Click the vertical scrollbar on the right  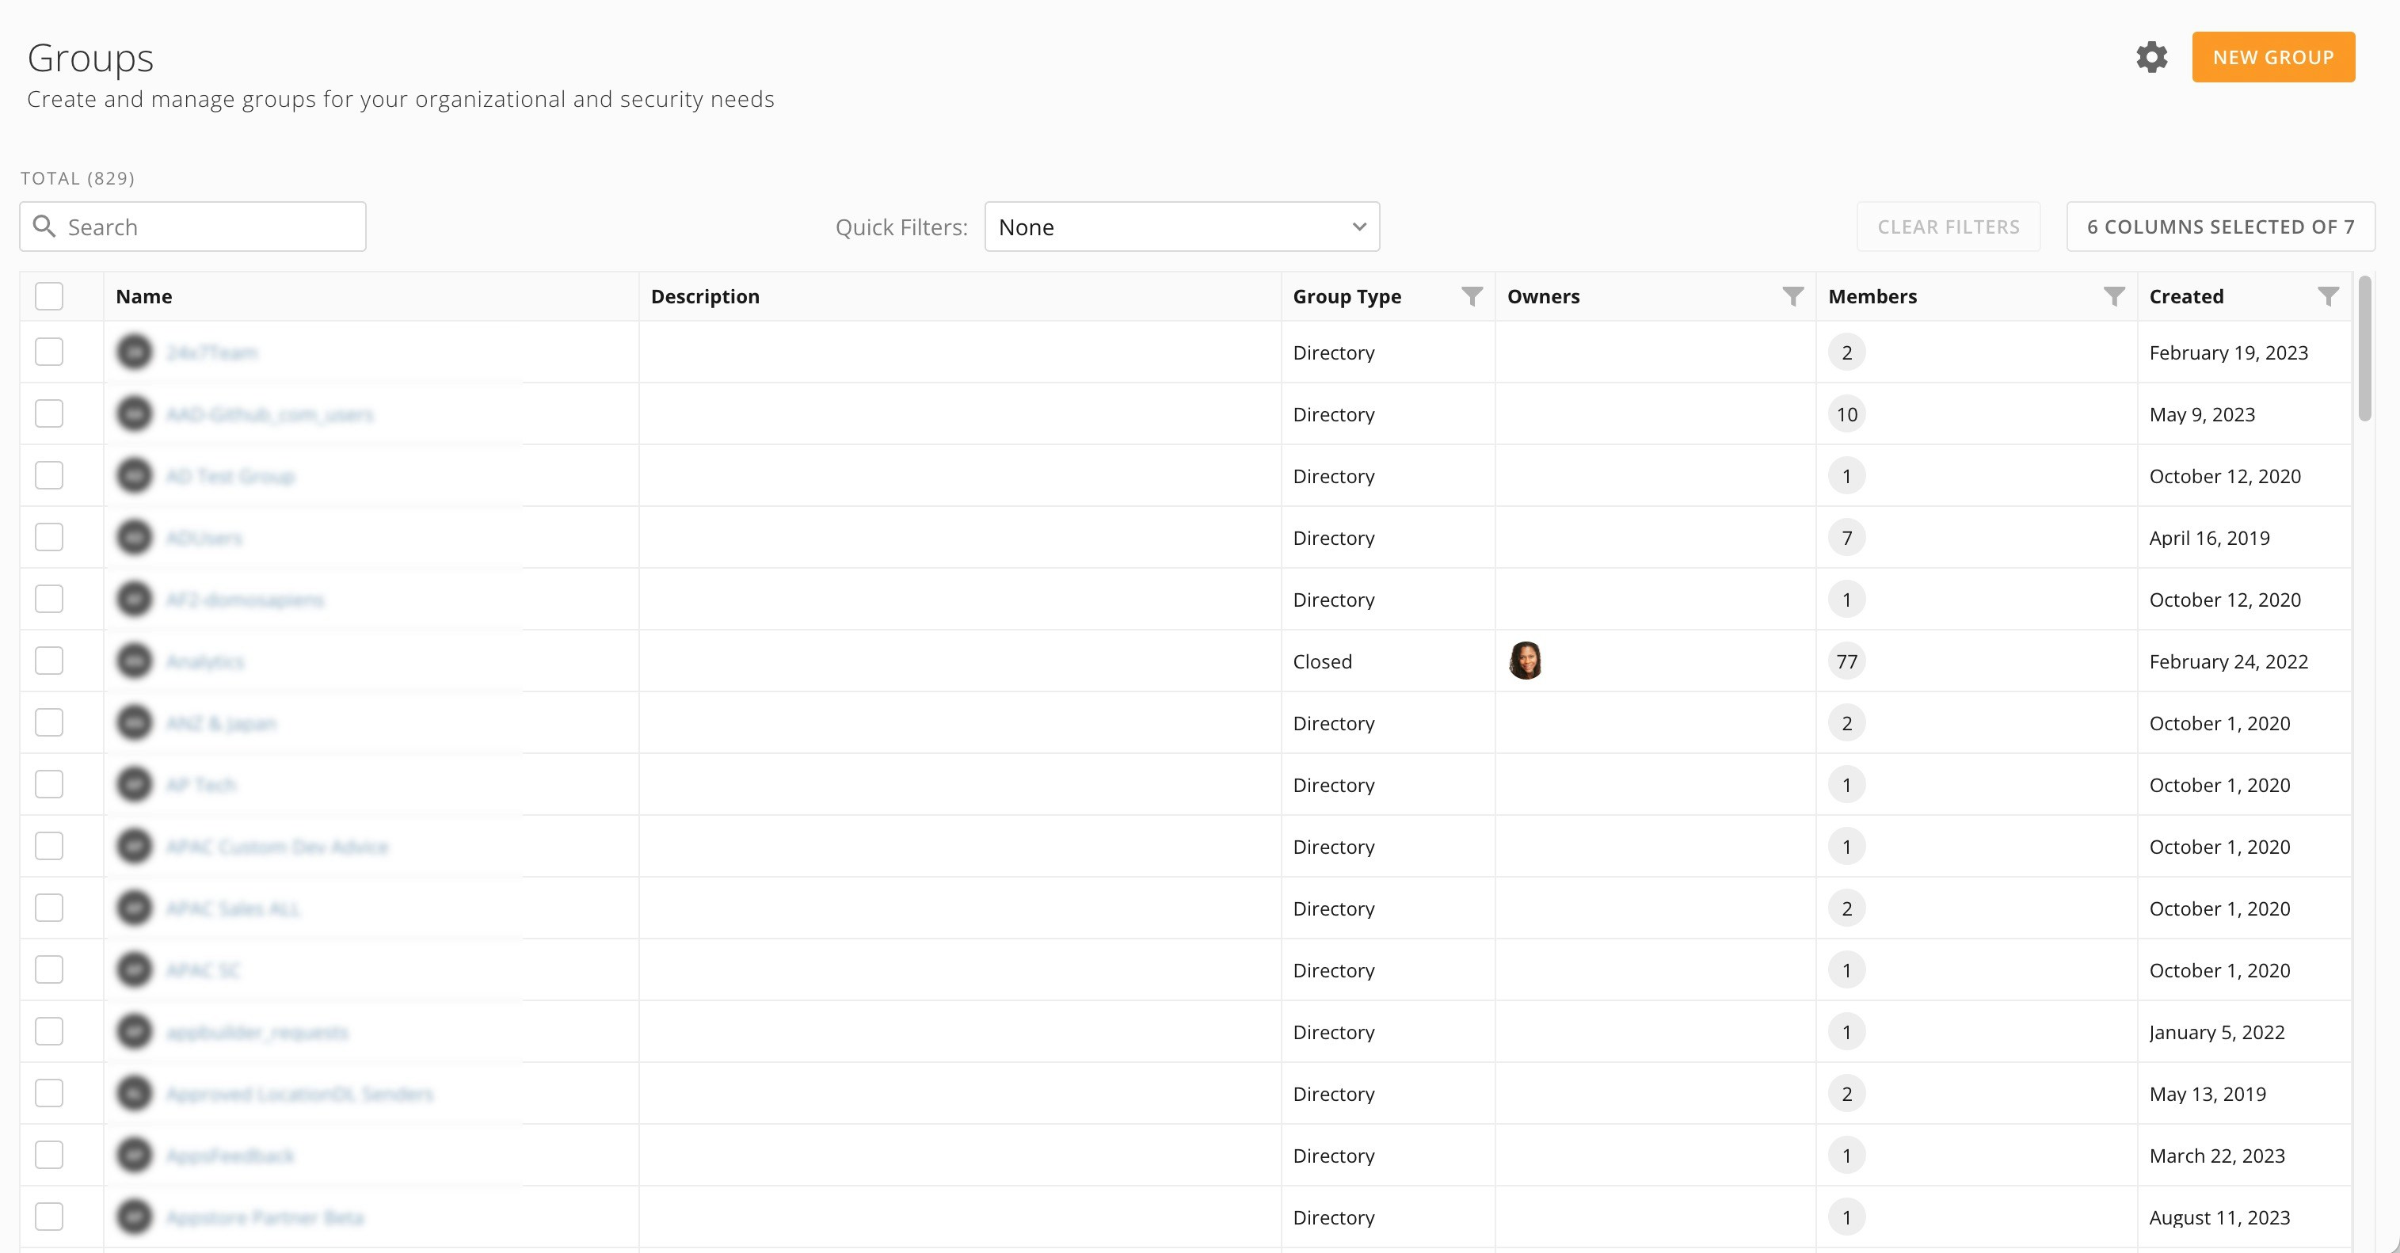[2364, 354]
